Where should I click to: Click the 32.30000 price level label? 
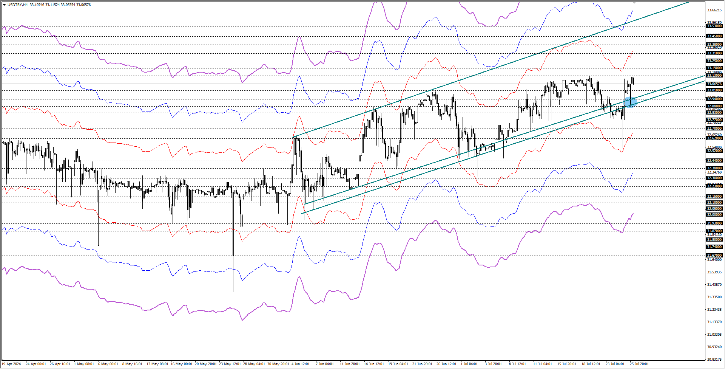tap(714, 178)
